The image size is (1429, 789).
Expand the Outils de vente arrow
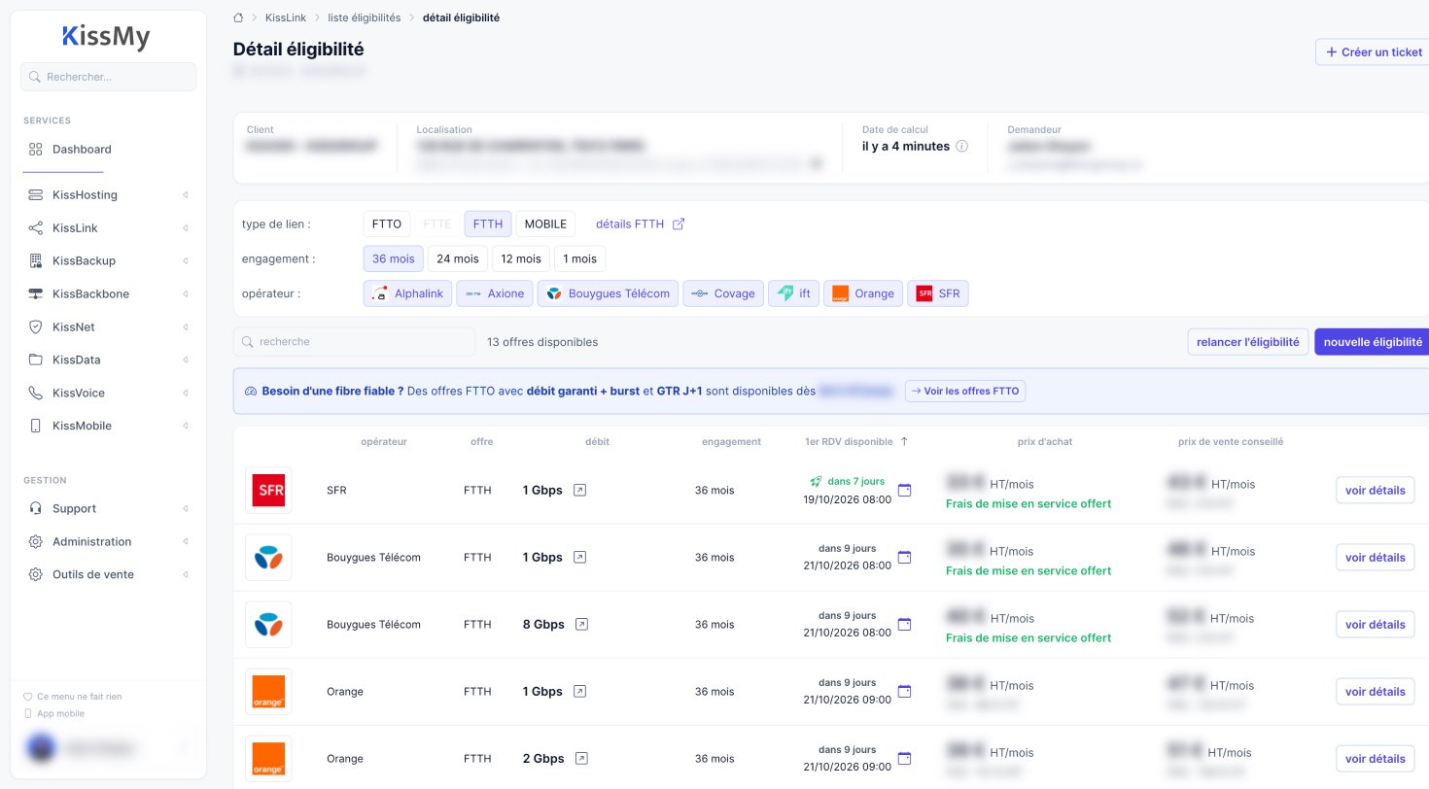pos(185,575)
